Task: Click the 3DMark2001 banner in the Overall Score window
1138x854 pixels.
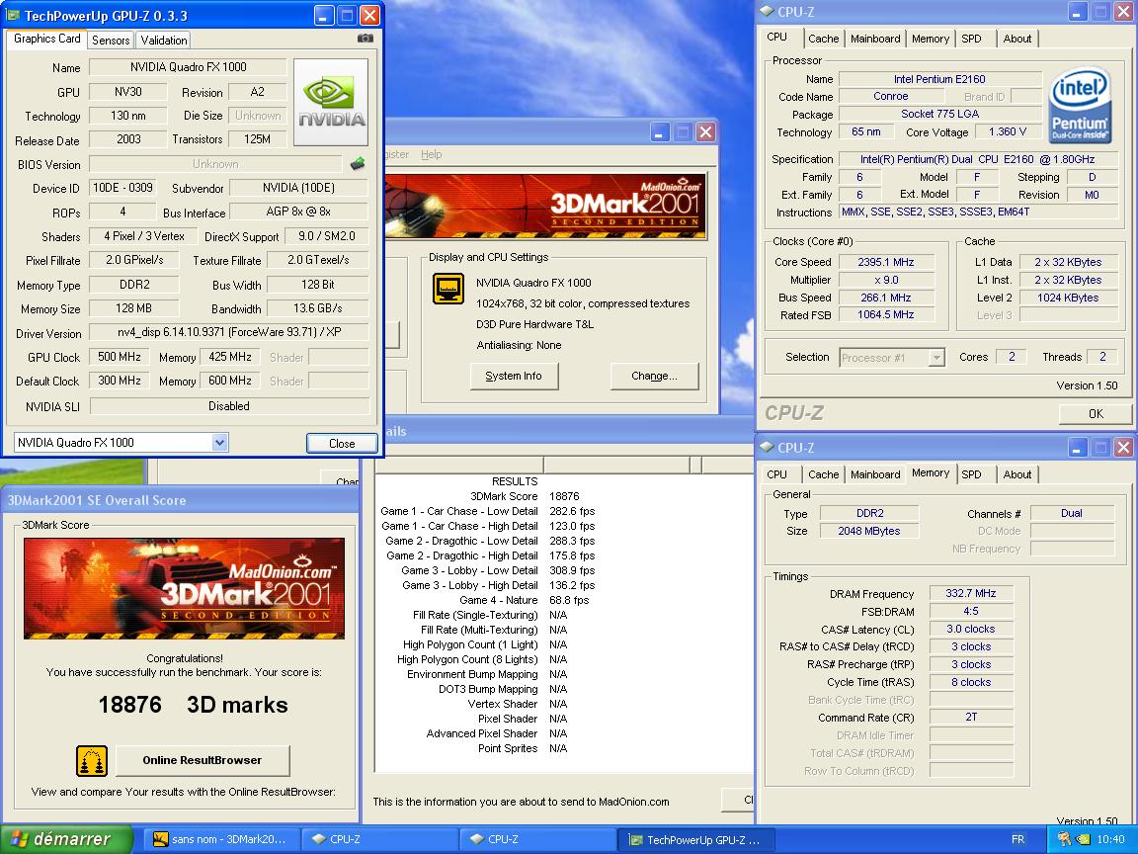Action: 185,588
